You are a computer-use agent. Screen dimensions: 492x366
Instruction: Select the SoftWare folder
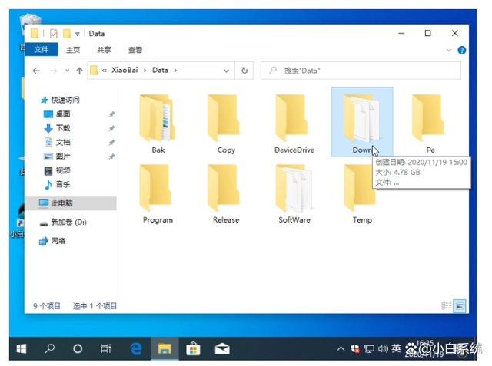294,194
